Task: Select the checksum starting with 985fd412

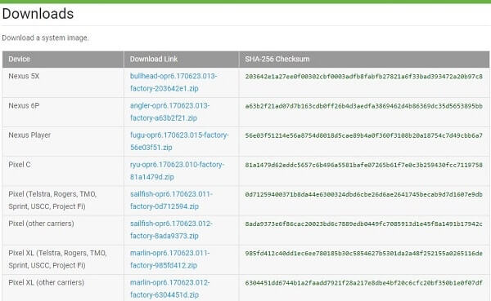Action: (364, 253)
